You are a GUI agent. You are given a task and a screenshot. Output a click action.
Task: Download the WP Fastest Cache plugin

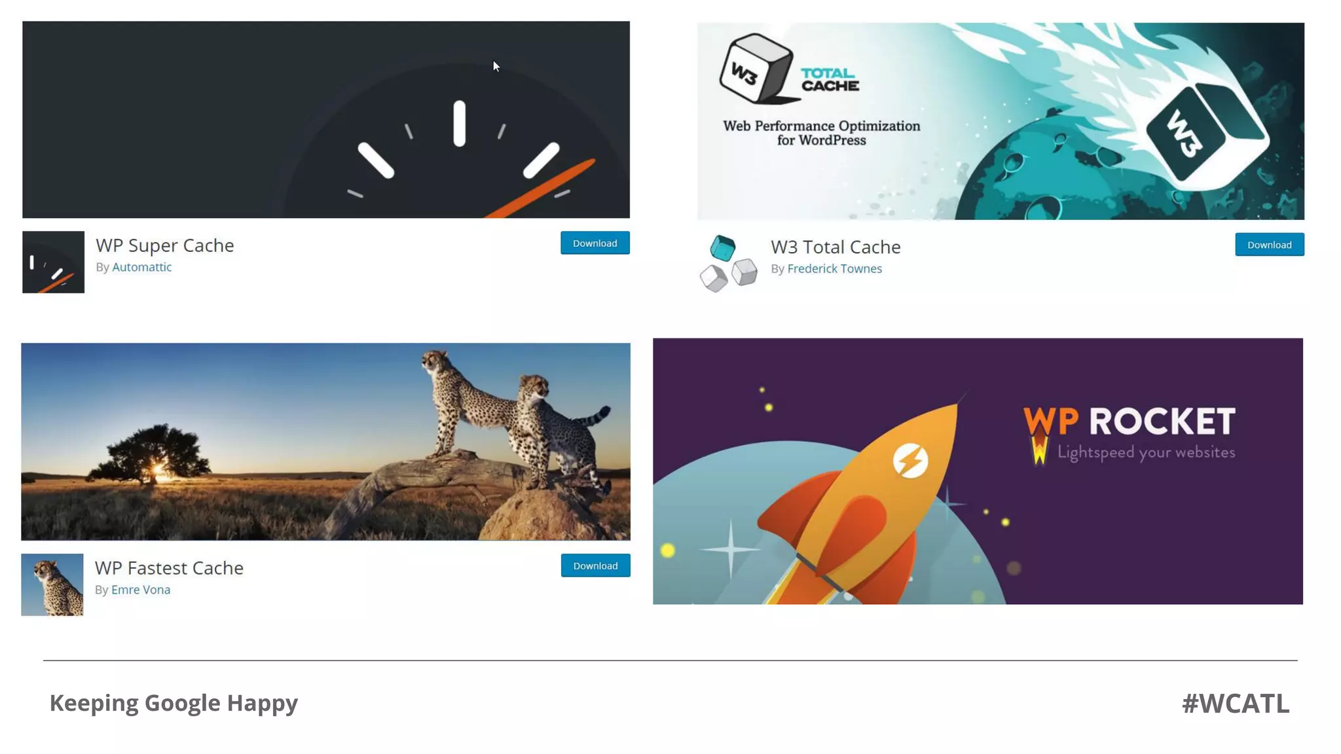coord(595,565)
